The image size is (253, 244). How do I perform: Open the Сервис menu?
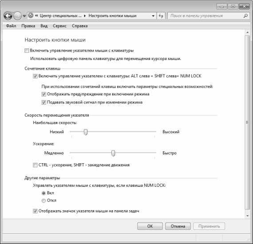[59, 26]
